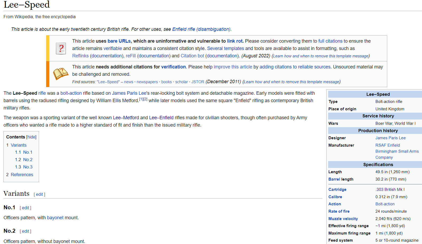Click the question mark bare URLs icon
The image size is (422, 244).
pyautogui.click(x=61, y=48)
